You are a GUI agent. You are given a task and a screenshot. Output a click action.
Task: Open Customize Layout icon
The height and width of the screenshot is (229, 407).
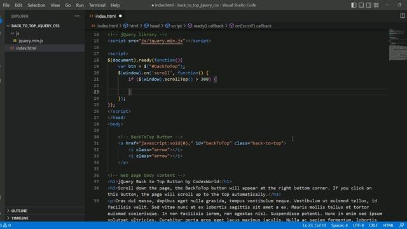click(x=376, y=5)
